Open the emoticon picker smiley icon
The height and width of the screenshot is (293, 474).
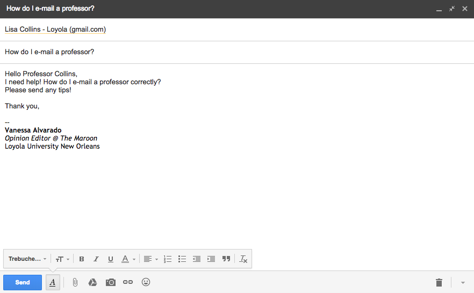pos(146,282)
